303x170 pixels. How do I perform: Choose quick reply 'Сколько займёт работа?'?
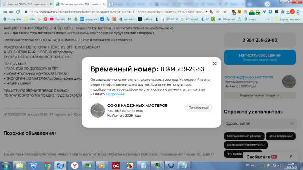click(x=244, y=136)
